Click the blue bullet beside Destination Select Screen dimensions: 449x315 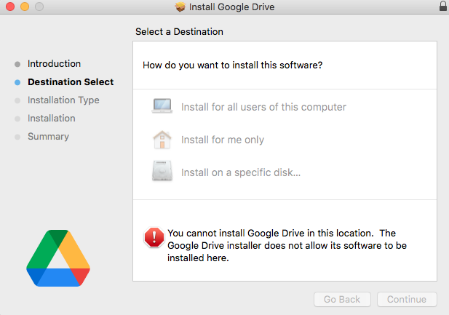pos(17,82)
